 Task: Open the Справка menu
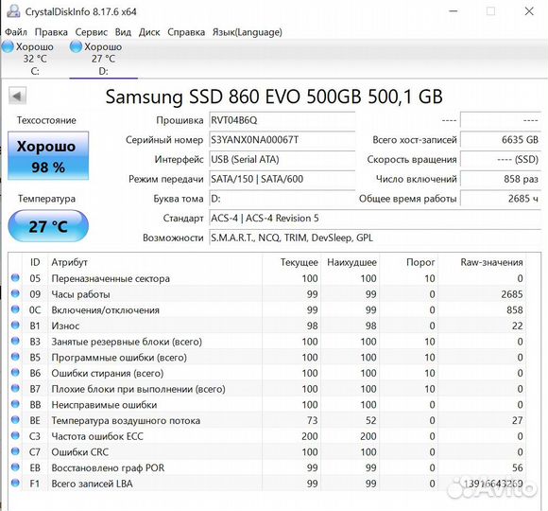pos(186,32)
